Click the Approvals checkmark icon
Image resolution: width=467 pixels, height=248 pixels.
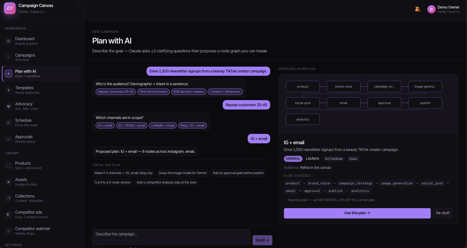pyautogui.click(x=9, y=139)
